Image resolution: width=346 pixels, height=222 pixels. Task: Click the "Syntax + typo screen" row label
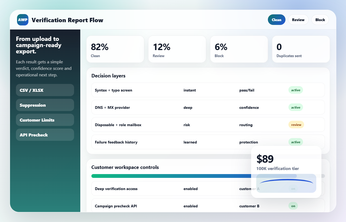(114, 90)
